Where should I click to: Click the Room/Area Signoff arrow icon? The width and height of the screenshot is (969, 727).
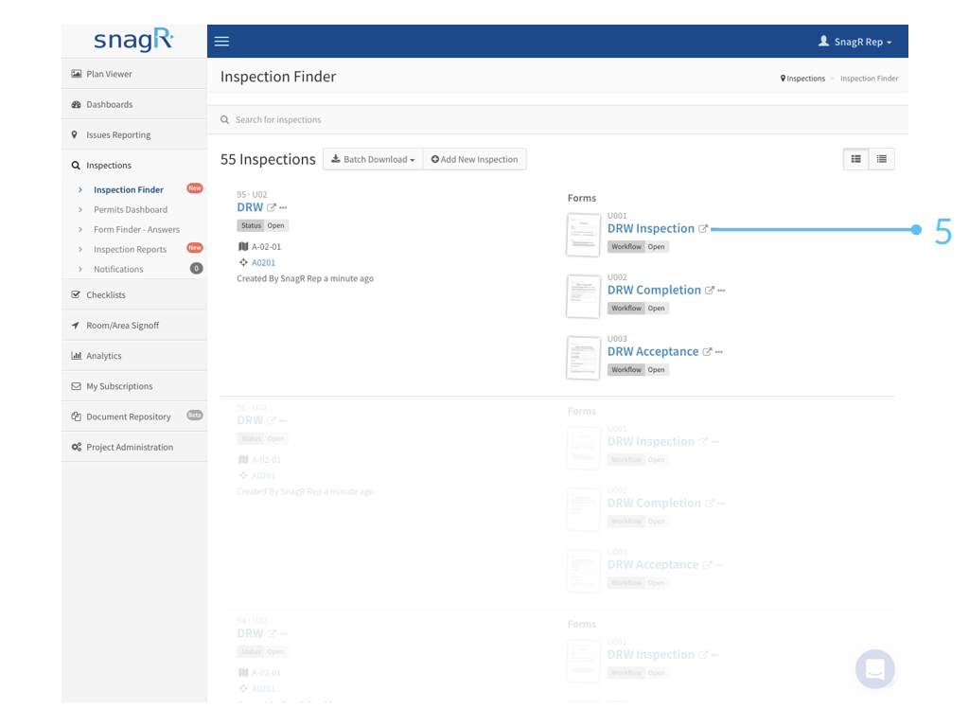[x=76, y=325]
